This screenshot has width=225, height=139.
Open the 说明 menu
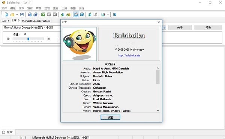[x=81, y=8]
